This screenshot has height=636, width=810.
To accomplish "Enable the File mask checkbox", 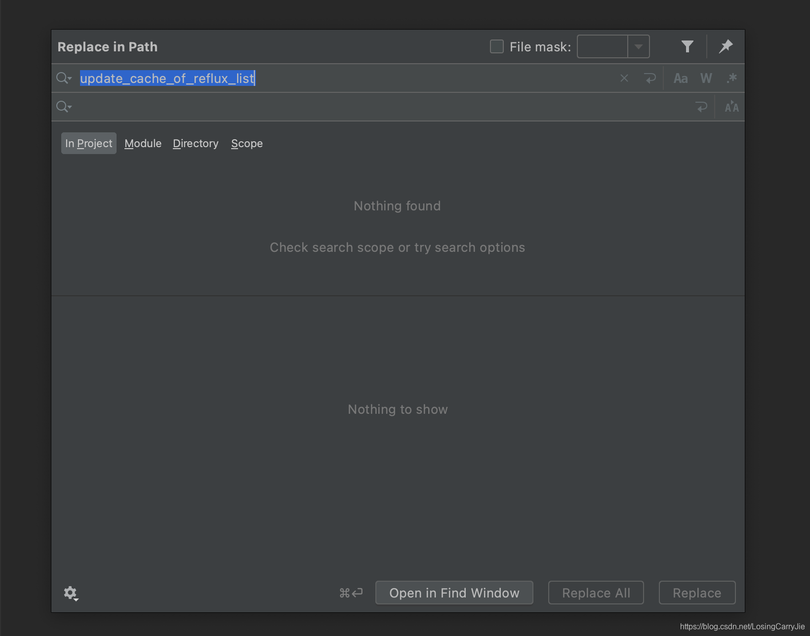I will [x=496, y=46].
